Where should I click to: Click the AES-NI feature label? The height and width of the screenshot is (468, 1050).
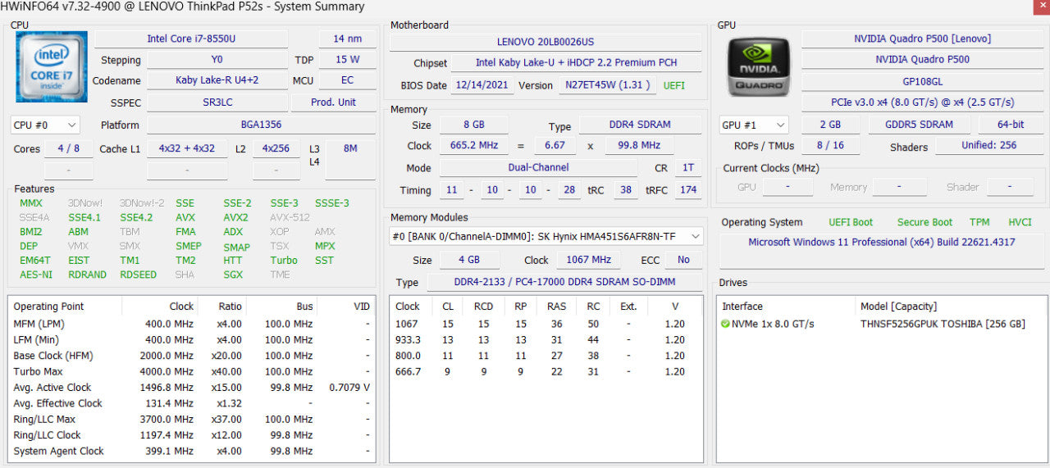click(x=36, y=275)
